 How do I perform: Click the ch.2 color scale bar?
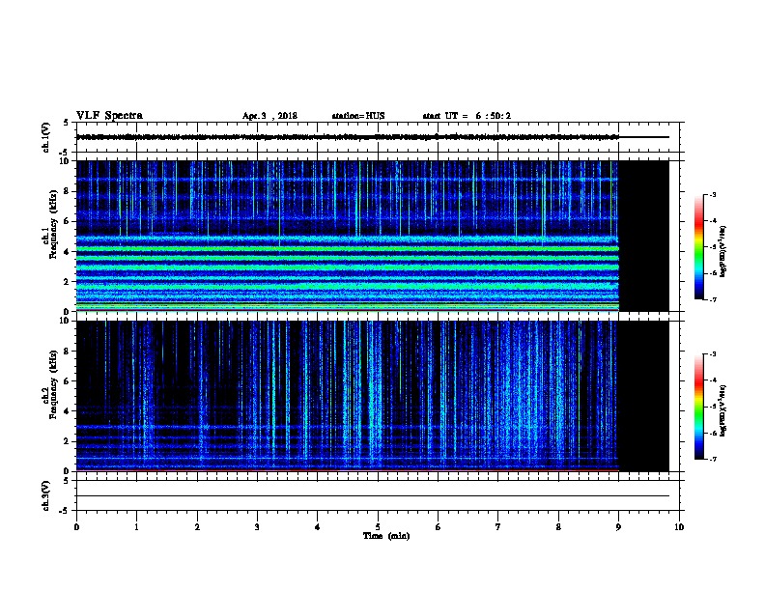click(x=698, y=407)
